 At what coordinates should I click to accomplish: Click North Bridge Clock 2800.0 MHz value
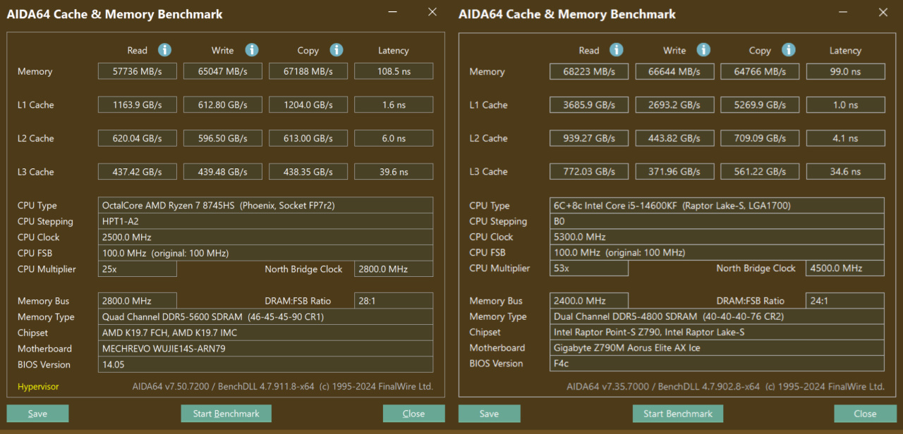point(394,269)
